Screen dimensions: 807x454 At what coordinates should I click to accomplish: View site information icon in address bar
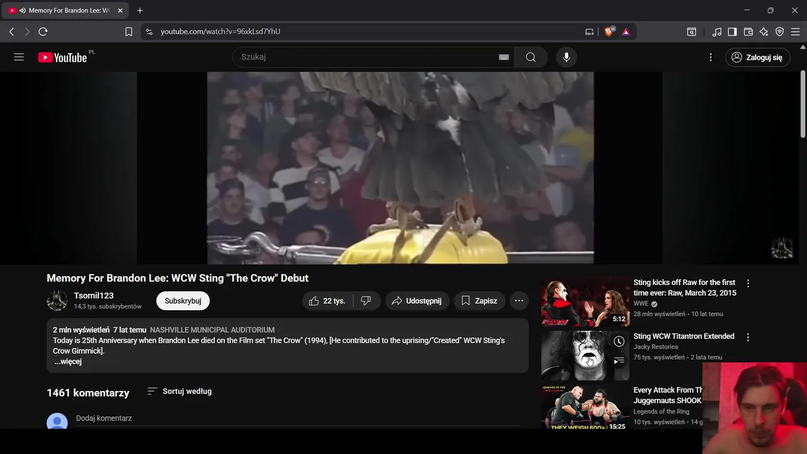click(148, 32)
